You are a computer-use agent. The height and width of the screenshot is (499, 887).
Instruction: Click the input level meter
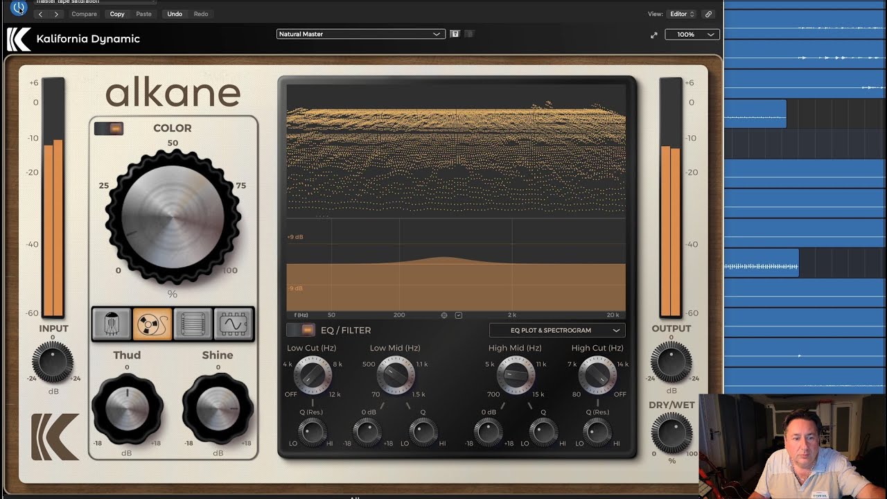(53, 198)
